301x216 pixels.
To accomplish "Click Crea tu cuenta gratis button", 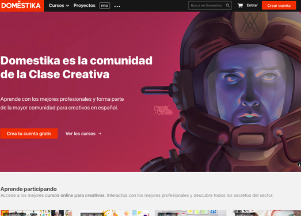I will click(29, 134).
